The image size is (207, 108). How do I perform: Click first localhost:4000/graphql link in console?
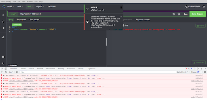tap(21, 81)
